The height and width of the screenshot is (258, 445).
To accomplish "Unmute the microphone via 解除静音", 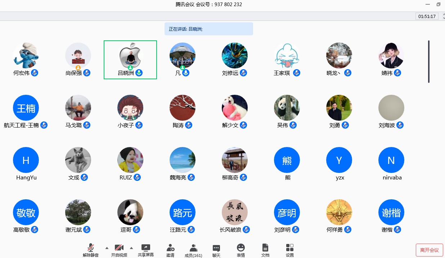I will point(91,250).
